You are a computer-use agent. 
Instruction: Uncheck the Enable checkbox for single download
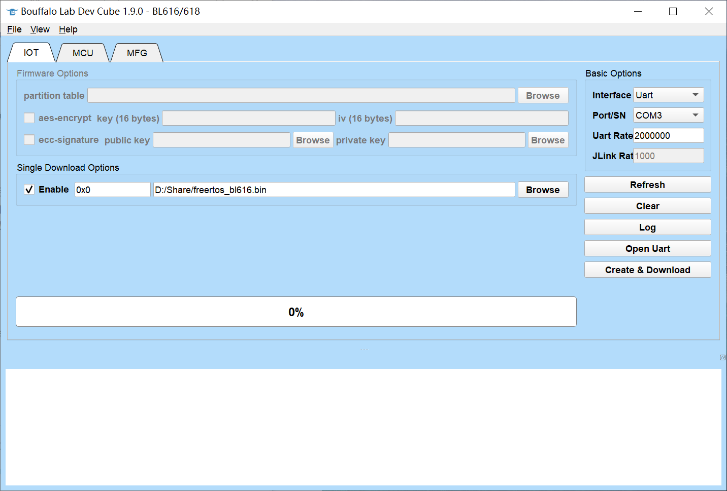point(29,190)
